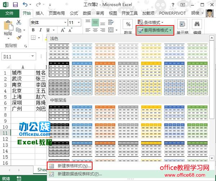
Task: Open Help with the question mark icon
Action: [x=173, y=5]
